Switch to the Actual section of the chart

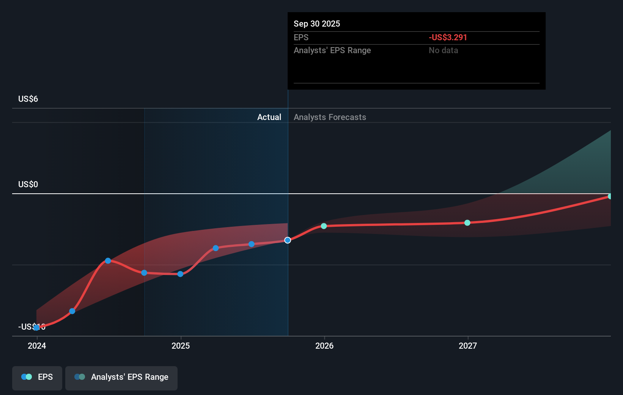(269, 117)
